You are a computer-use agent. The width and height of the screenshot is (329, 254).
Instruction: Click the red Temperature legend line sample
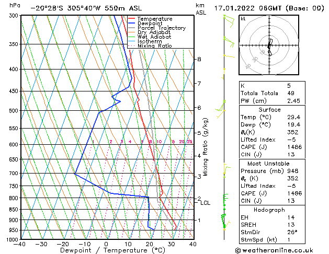coord(131,19)
